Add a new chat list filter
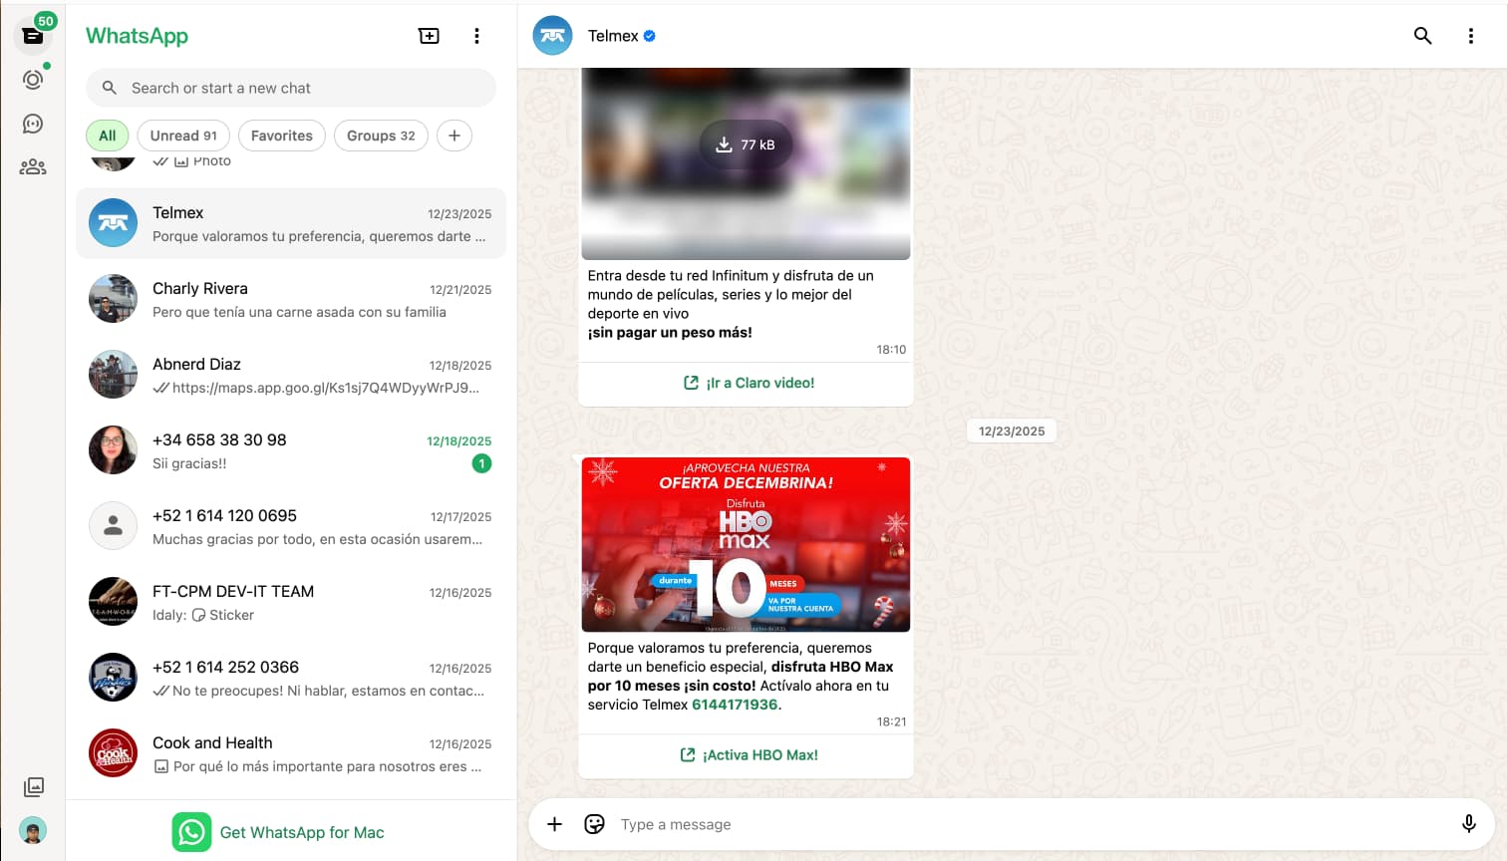 pos(454,136)
